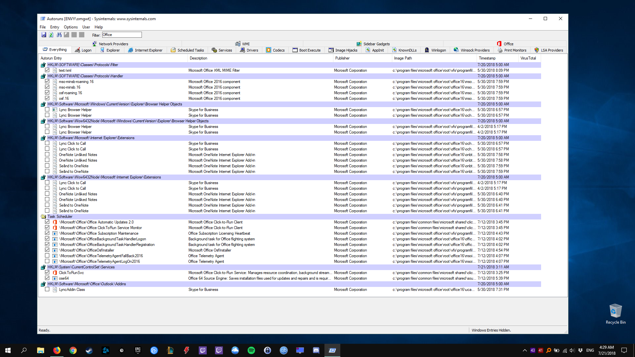The height and width of the screenshot is (357, 635).
Task: Open Discord from the taskbar
Action: [316, 350]
